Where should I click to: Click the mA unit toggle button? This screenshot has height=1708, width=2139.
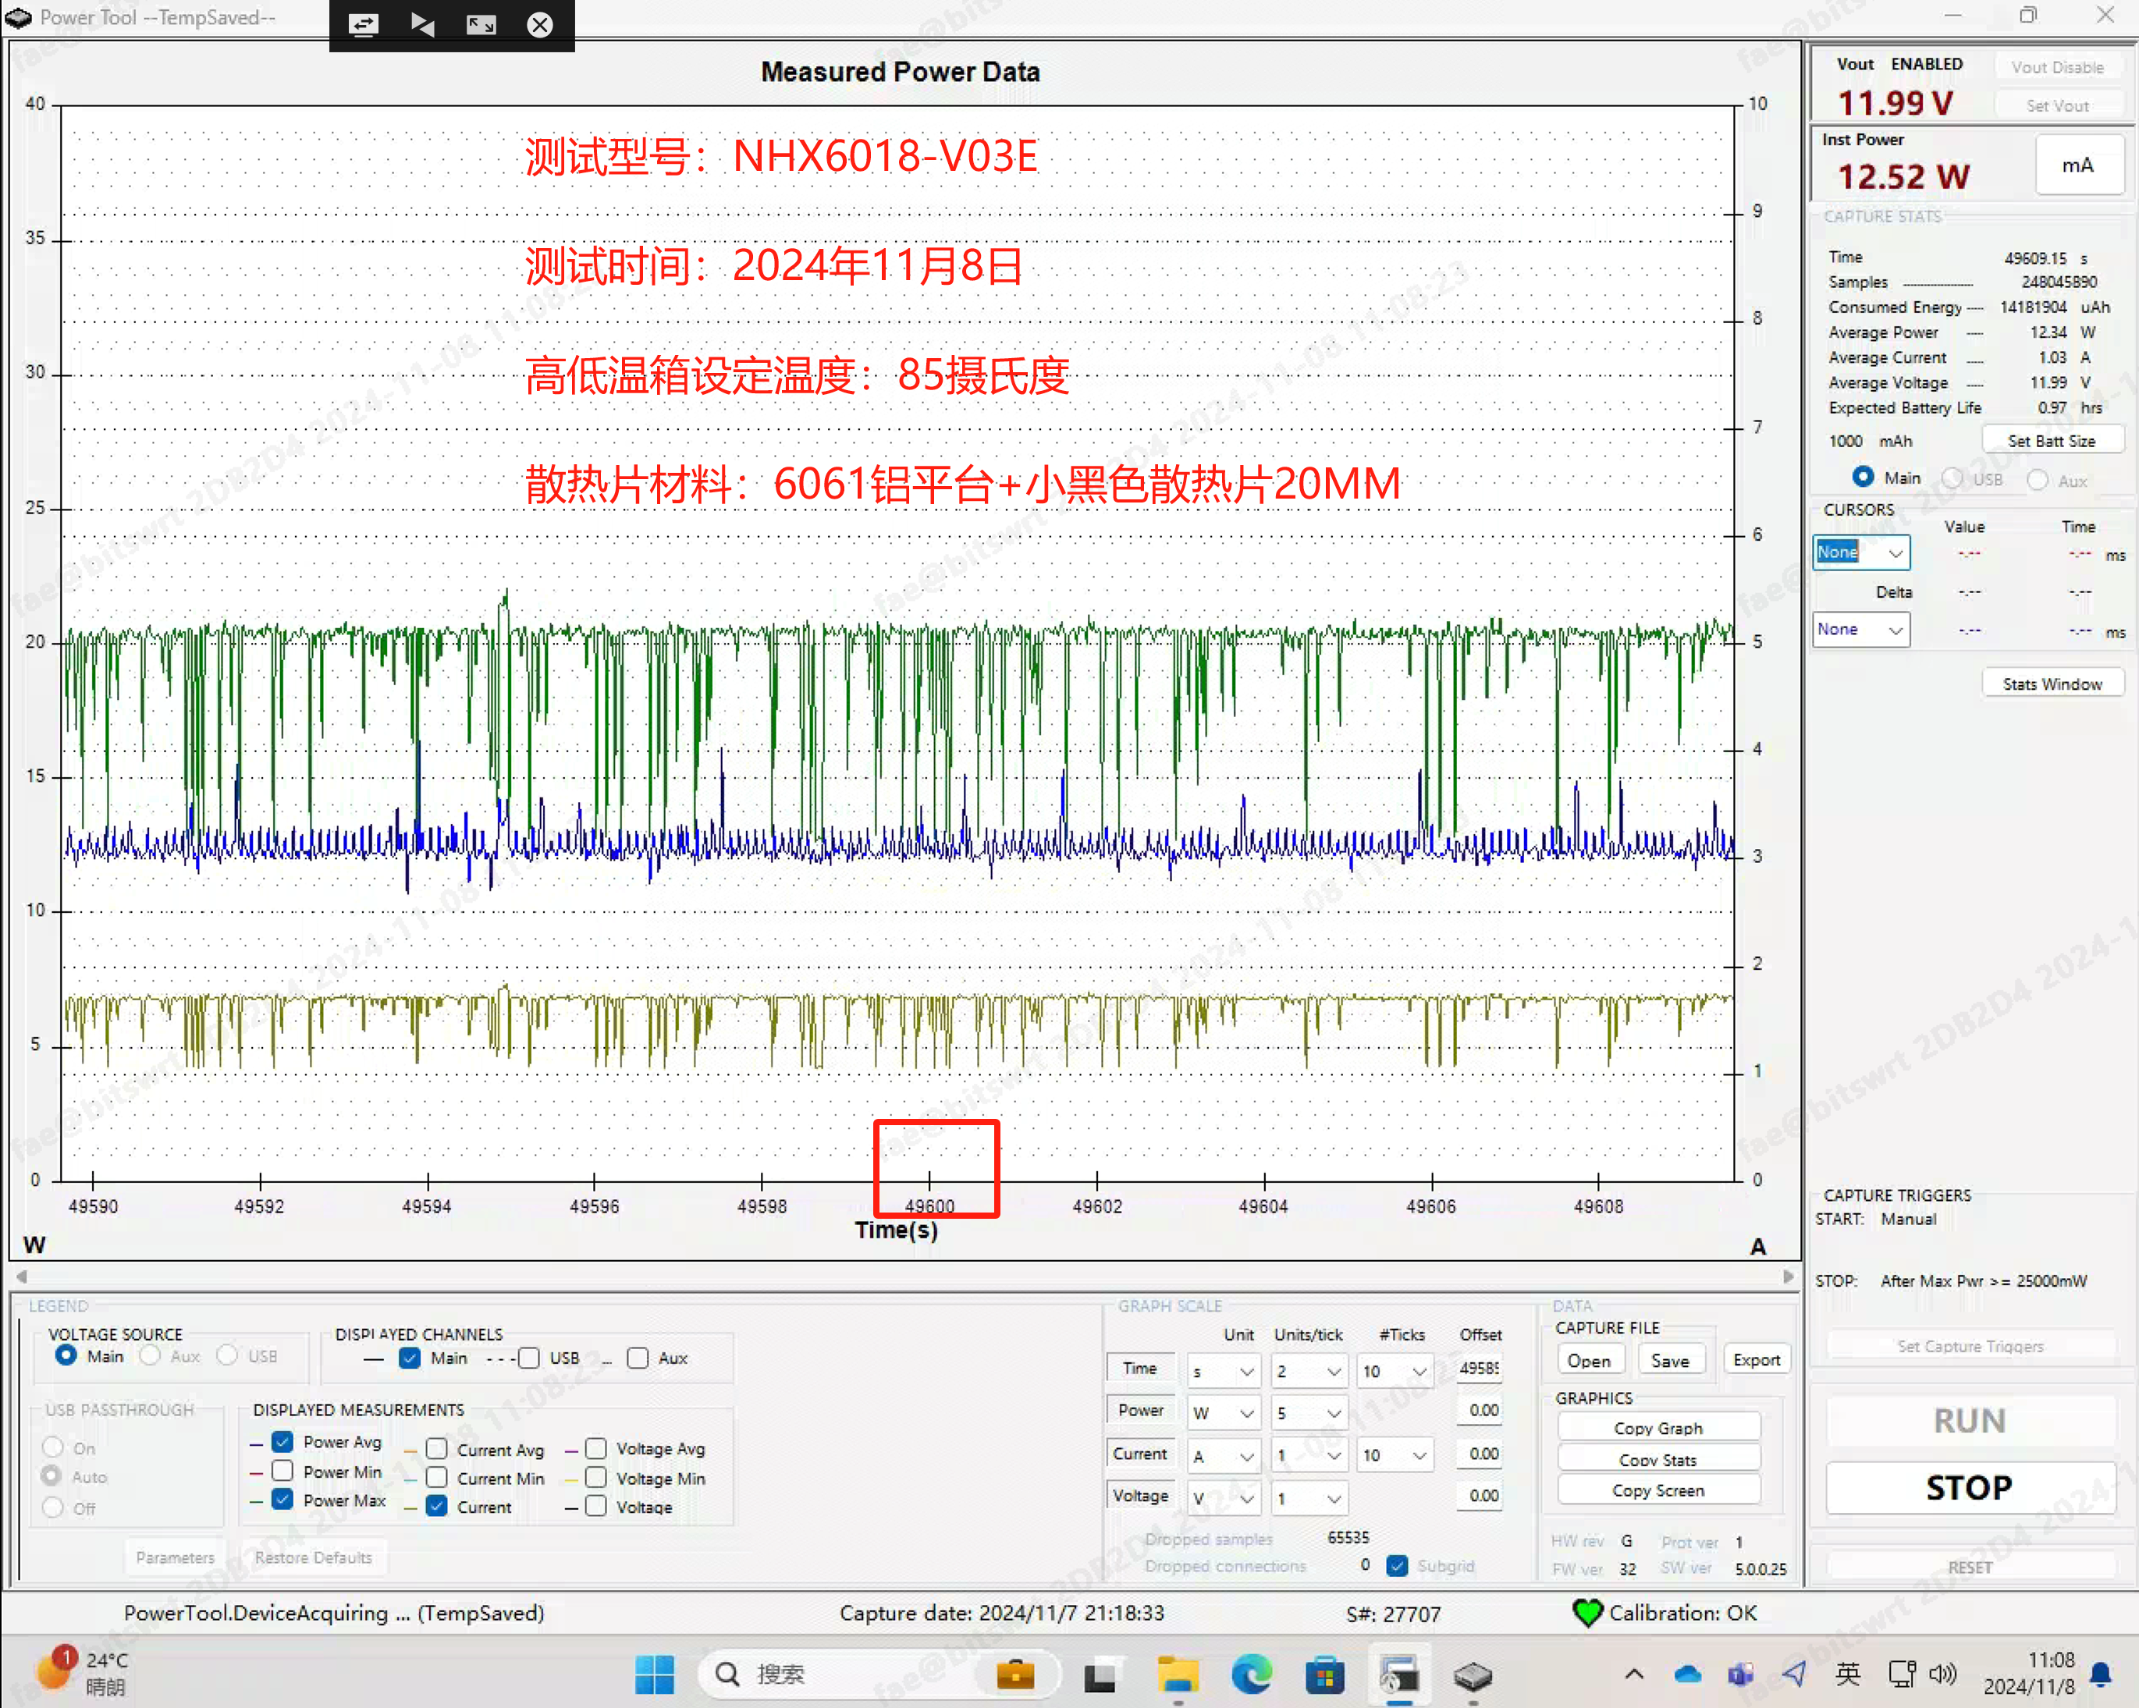click(2078, 165)
